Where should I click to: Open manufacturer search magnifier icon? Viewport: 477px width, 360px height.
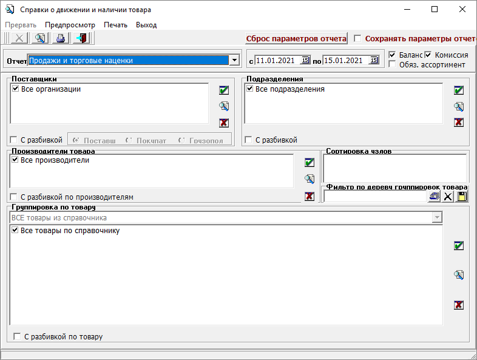click(310, 179)
